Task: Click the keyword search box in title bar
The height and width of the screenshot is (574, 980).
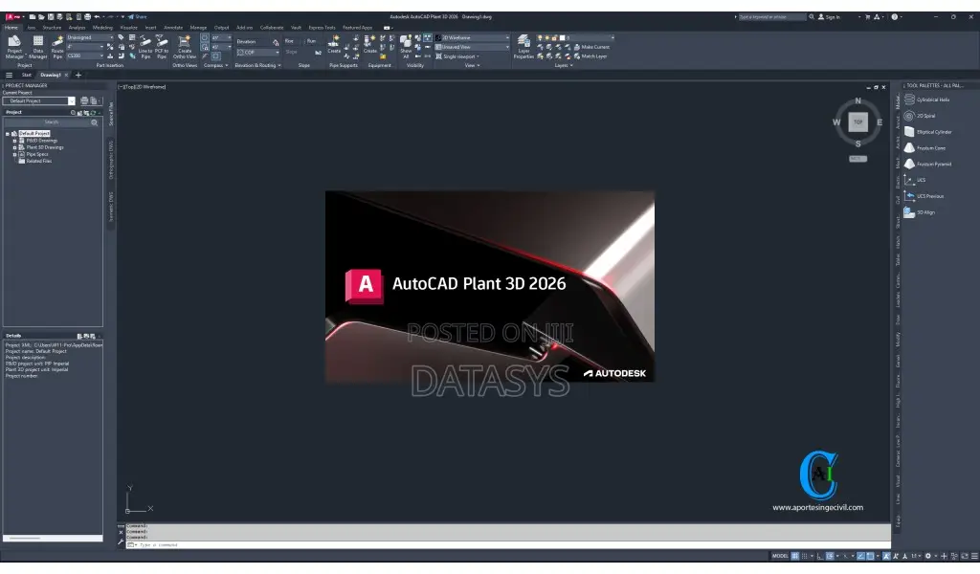Action: coord(772,17)
